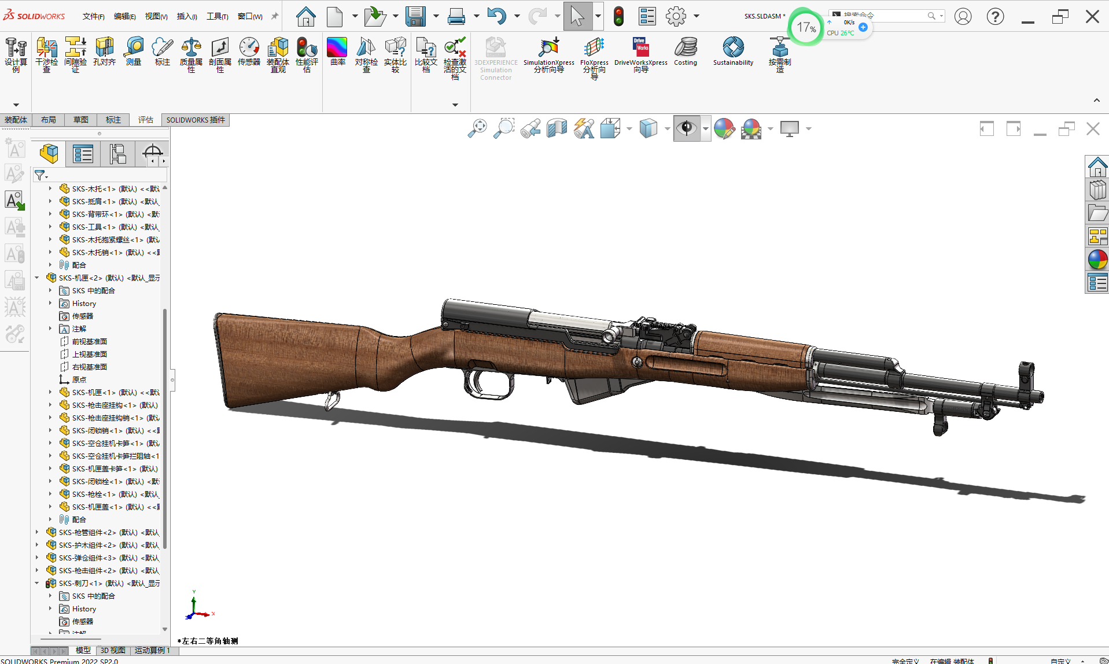Screen dimensions: 1109x664
Task: Toggle the Select arrow tool
Action: [x=577, y=16]
